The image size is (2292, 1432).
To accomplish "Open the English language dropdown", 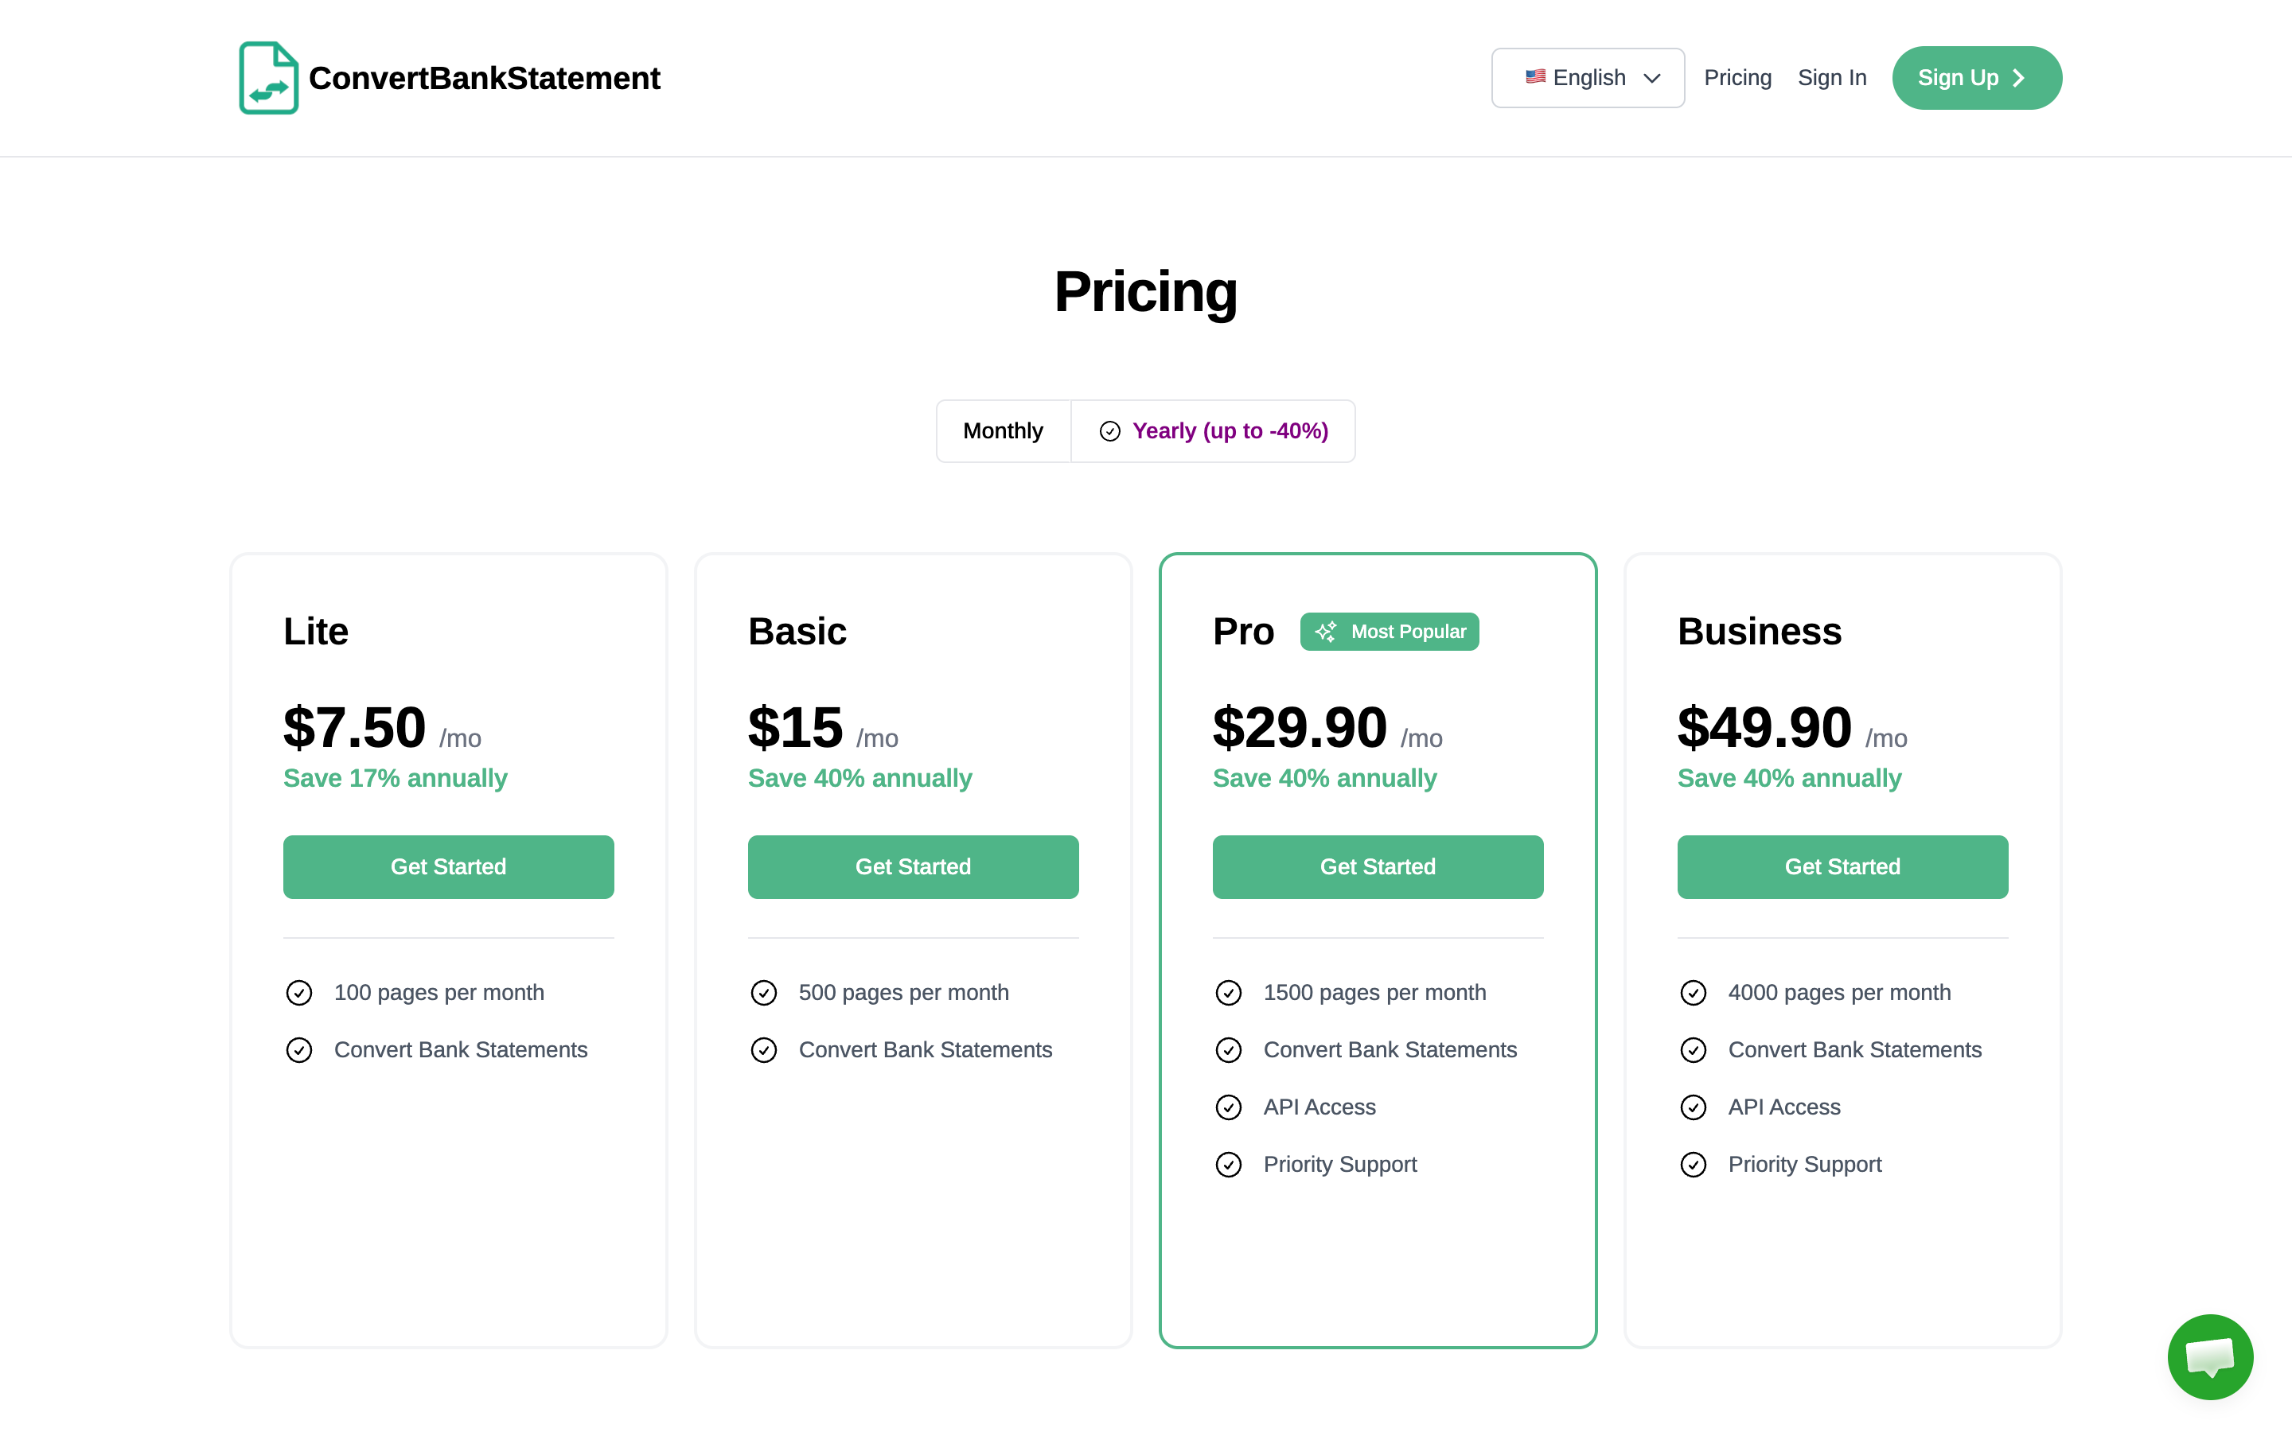I will [1588, 78].
